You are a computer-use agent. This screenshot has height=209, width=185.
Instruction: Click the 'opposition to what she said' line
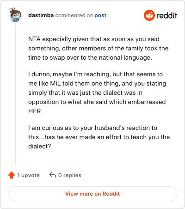point(97,102)
